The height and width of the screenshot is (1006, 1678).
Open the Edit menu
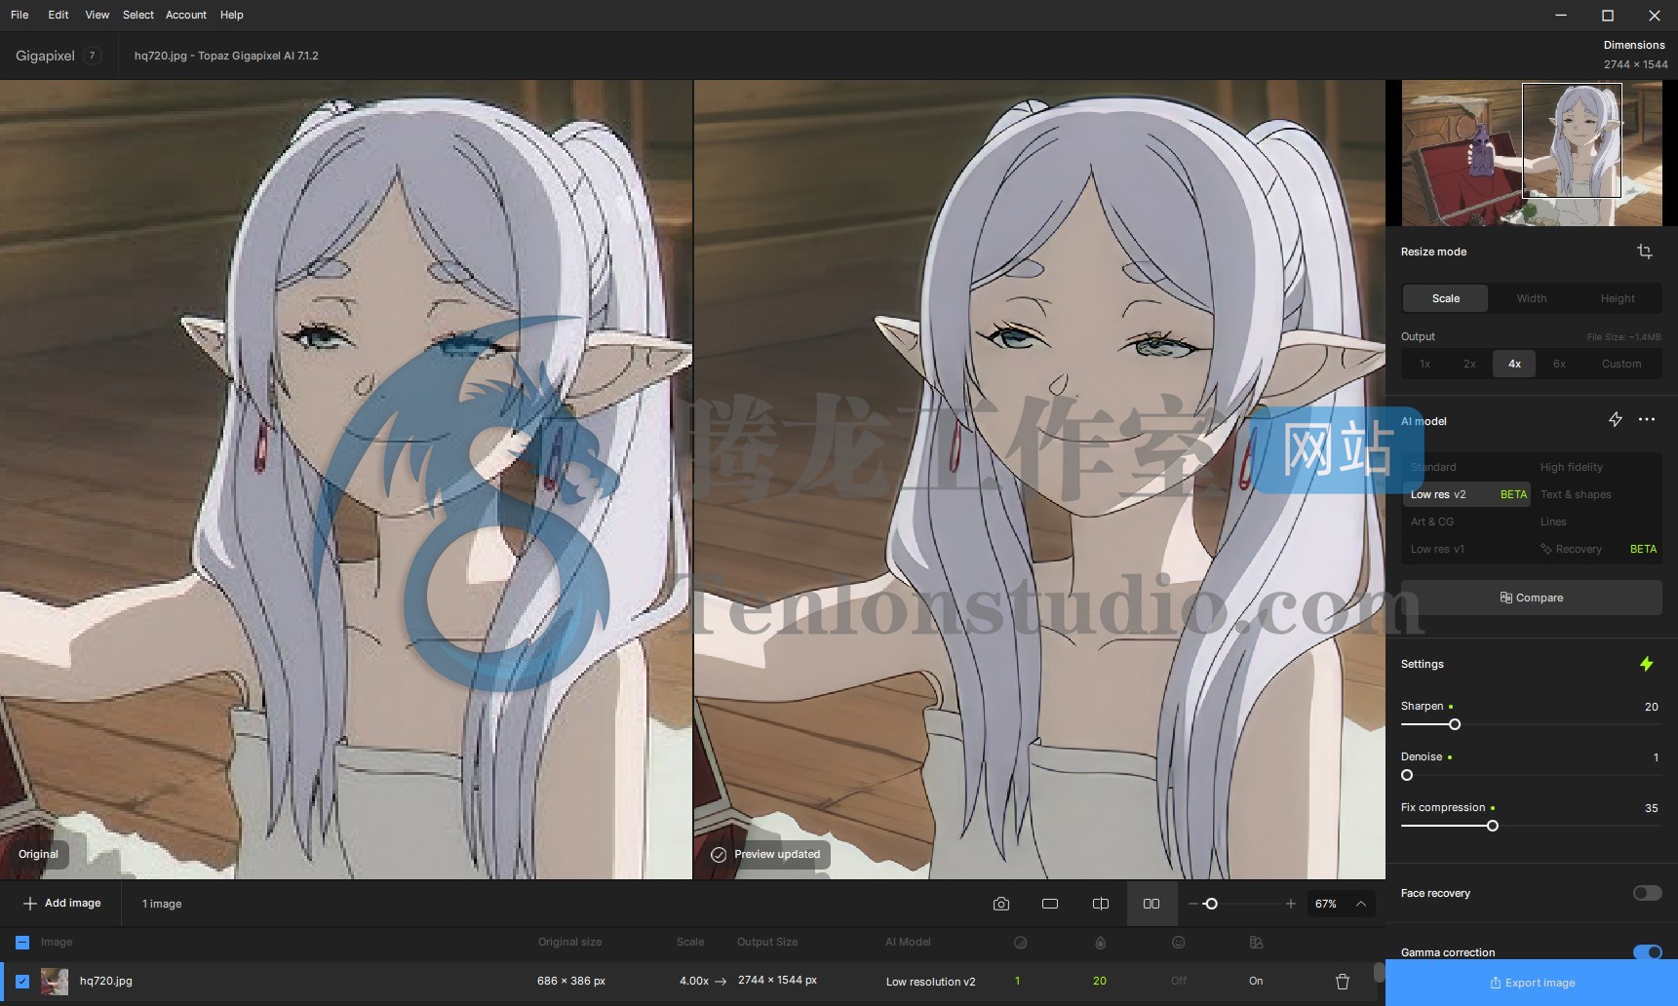59,15
